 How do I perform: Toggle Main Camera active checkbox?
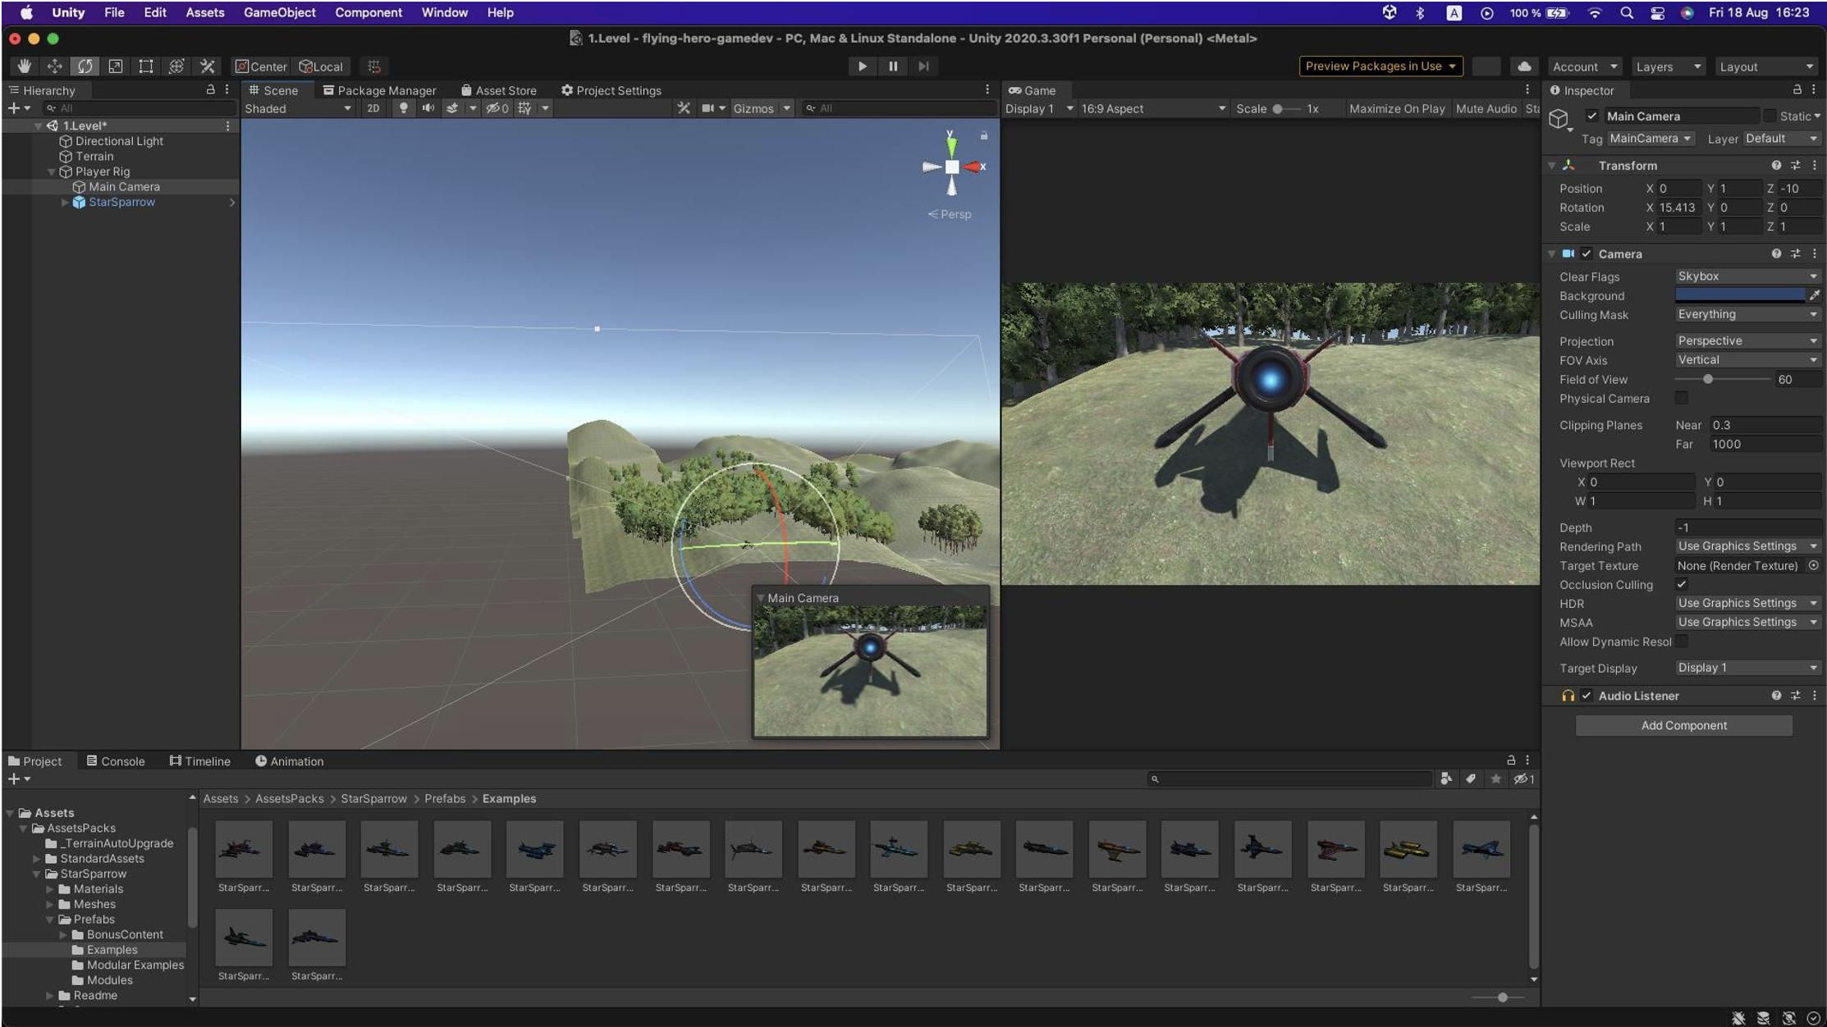click(1592, 116)
